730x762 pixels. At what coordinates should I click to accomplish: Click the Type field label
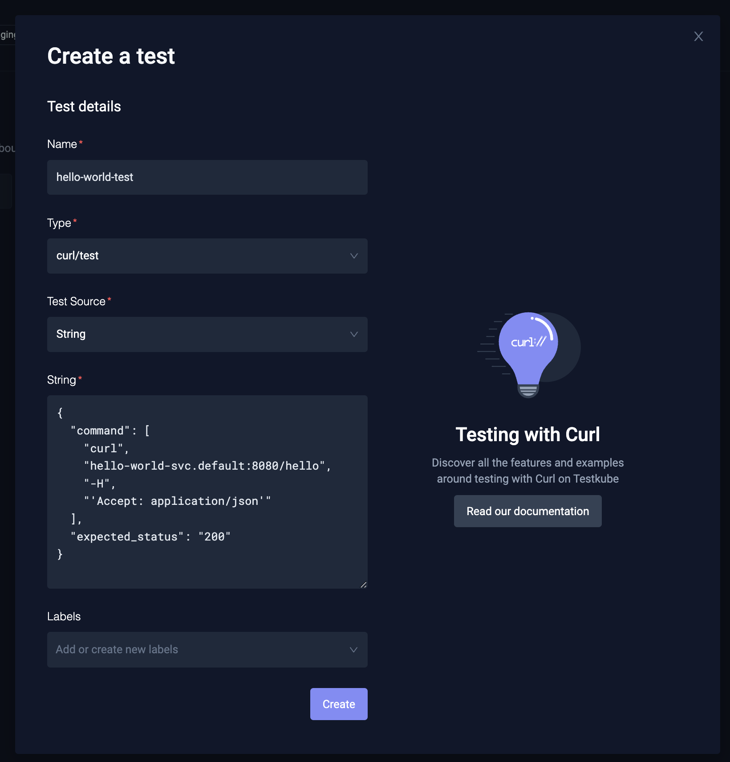pos(59,223)
